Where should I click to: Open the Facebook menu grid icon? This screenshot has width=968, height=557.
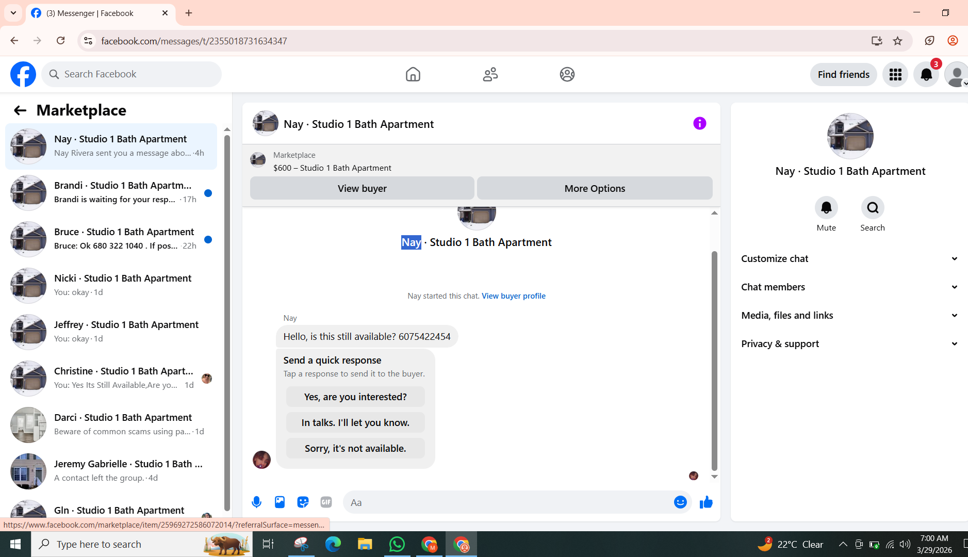(x=895, y=74)
